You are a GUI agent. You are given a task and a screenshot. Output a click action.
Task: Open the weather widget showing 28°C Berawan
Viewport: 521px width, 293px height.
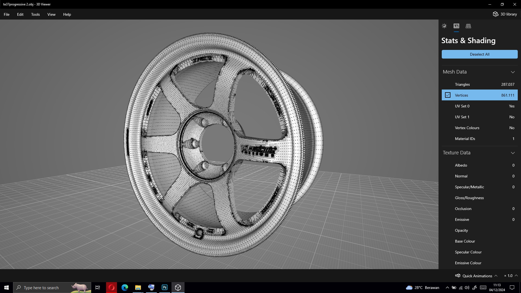(422, 288)
